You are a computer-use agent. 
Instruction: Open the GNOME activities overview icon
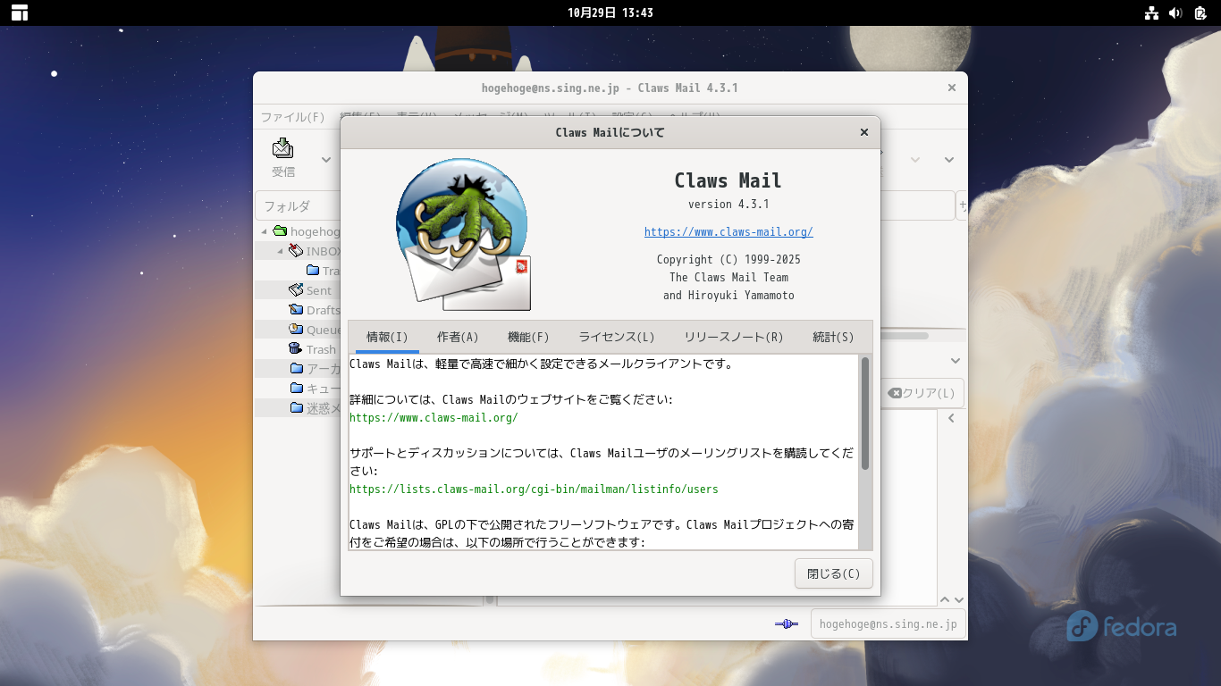20,13
